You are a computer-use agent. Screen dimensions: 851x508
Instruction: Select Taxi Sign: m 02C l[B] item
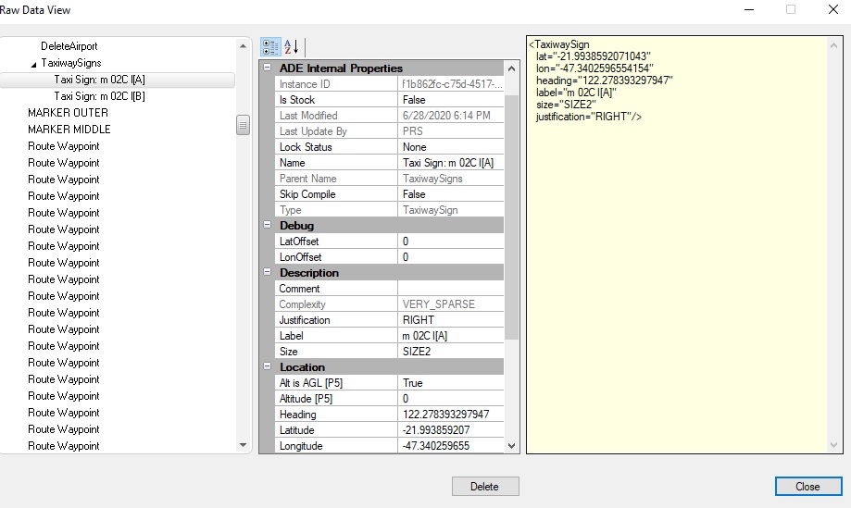coord(99,96)
